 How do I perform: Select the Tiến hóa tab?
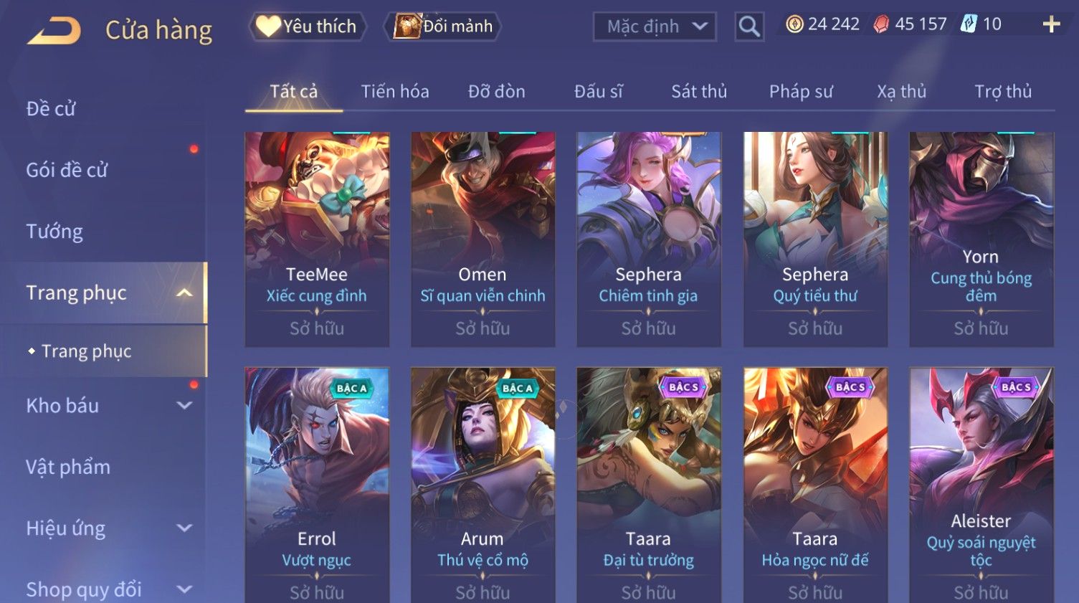pos(395,92)
